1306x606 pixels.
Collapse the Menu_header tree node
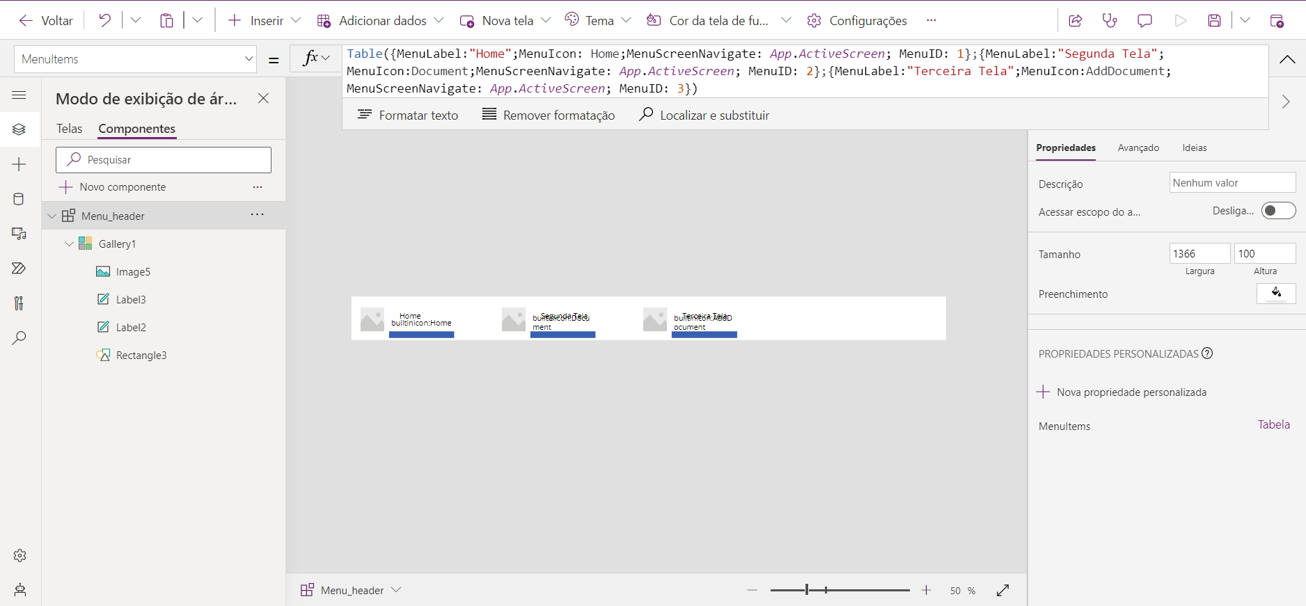pos(52,216)
